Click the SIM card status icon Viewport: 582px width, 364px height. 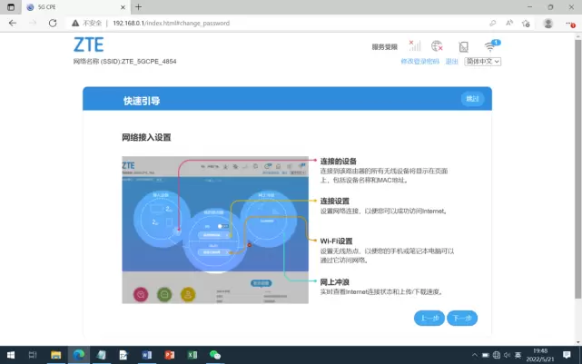(x=463, y=46)
